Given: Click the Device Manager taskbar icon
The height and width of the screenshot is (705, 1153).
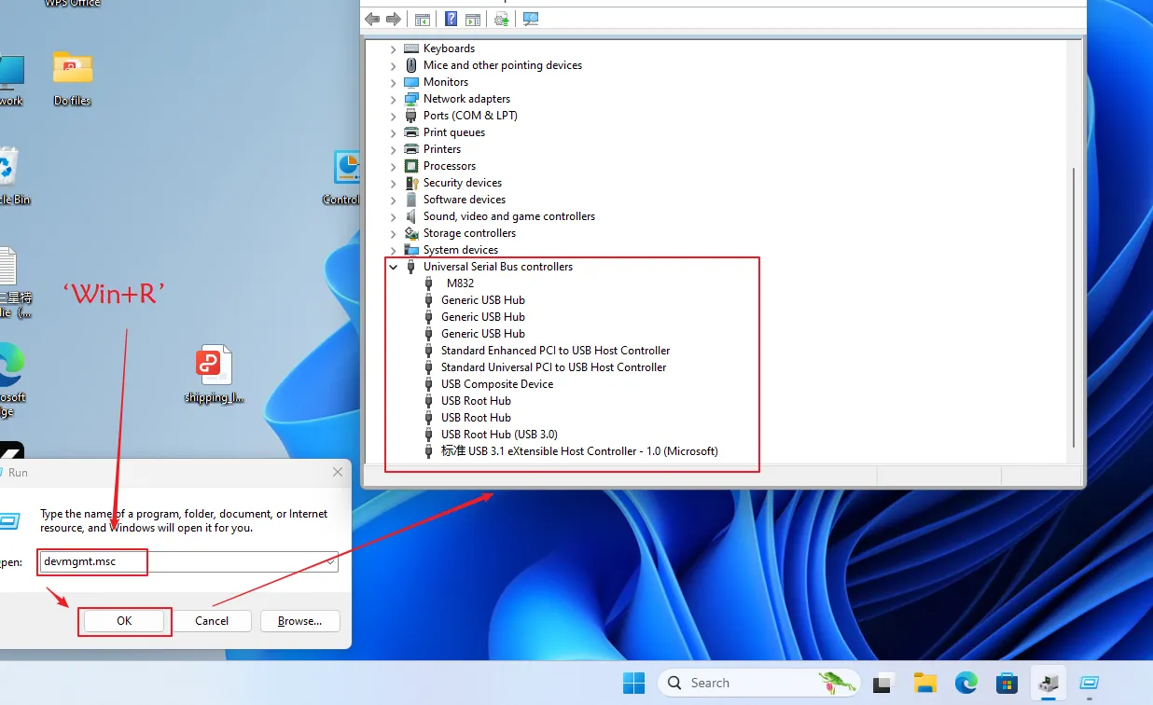Looking at the screenshot, I should click(x=1049, y=684).
